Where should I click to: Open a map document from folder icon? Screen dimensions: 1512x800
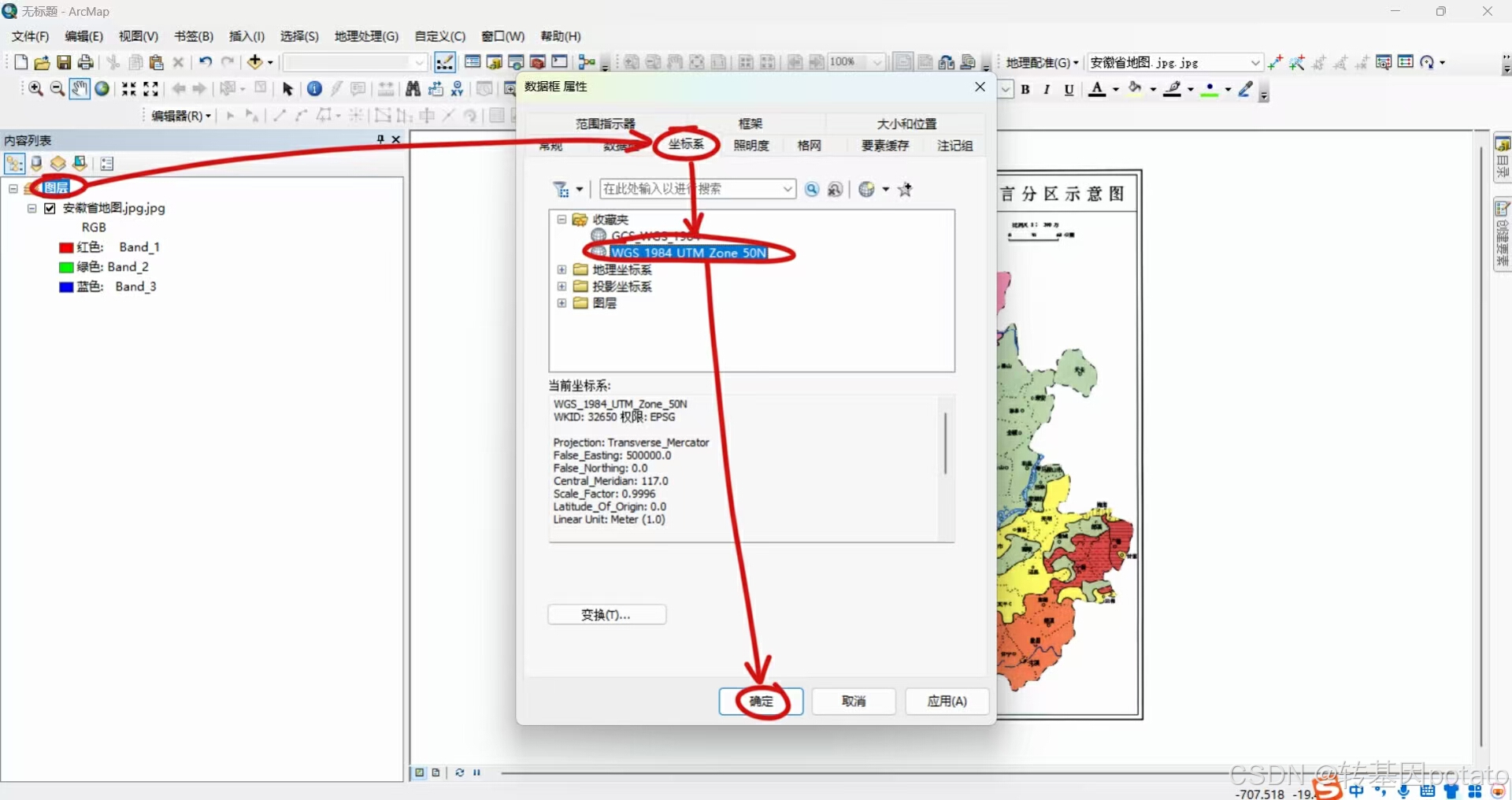pos(43,62)
